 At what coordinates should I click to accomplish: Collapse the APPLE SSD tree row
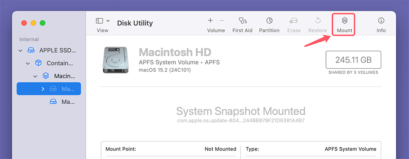pyautogui.click(x=20, y=50)
